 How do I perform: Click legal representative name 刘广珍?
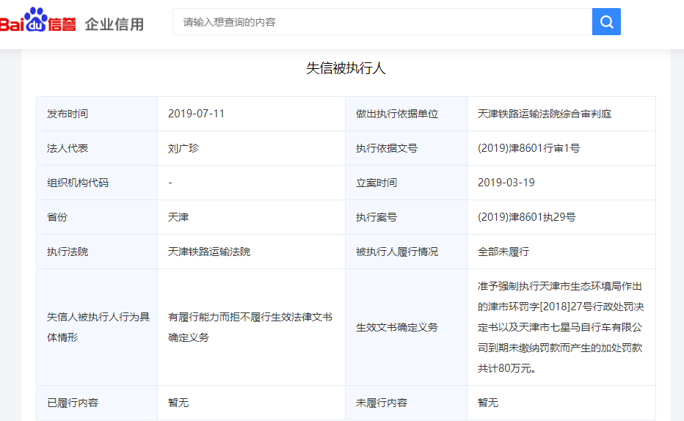click(x=183, y=148)
